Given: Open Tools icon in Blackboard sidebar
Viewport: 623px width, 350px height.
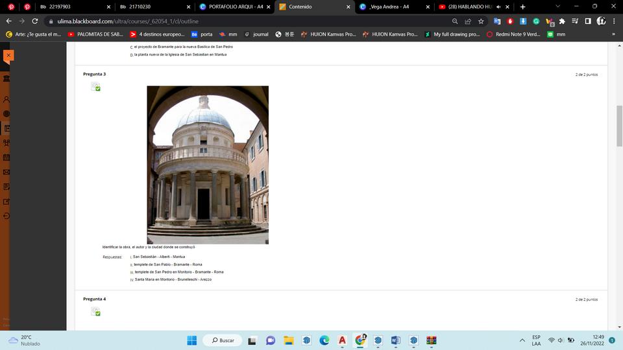Looking at the screenshot, I should tap(6, 202).
